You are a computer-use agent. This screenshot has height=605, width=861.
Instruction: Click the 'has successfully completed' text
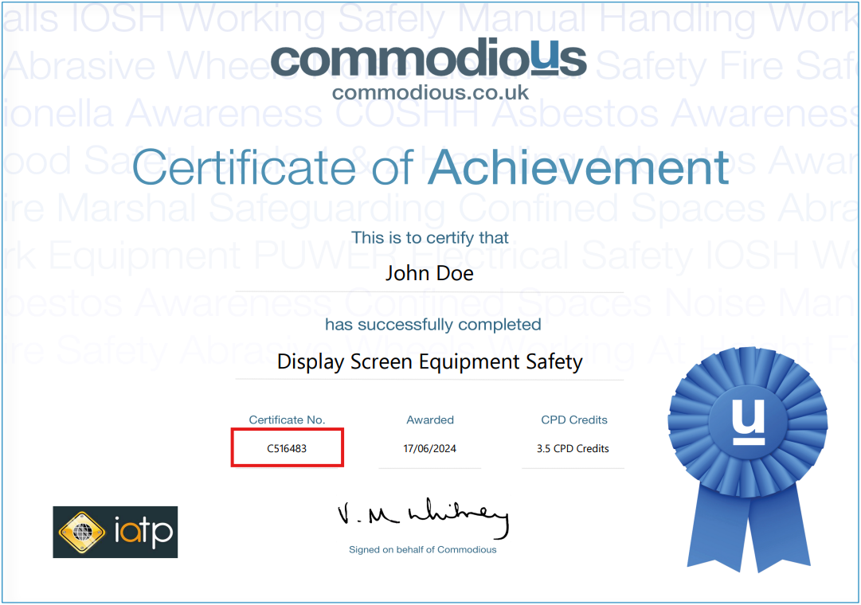[x=432, y=325]
